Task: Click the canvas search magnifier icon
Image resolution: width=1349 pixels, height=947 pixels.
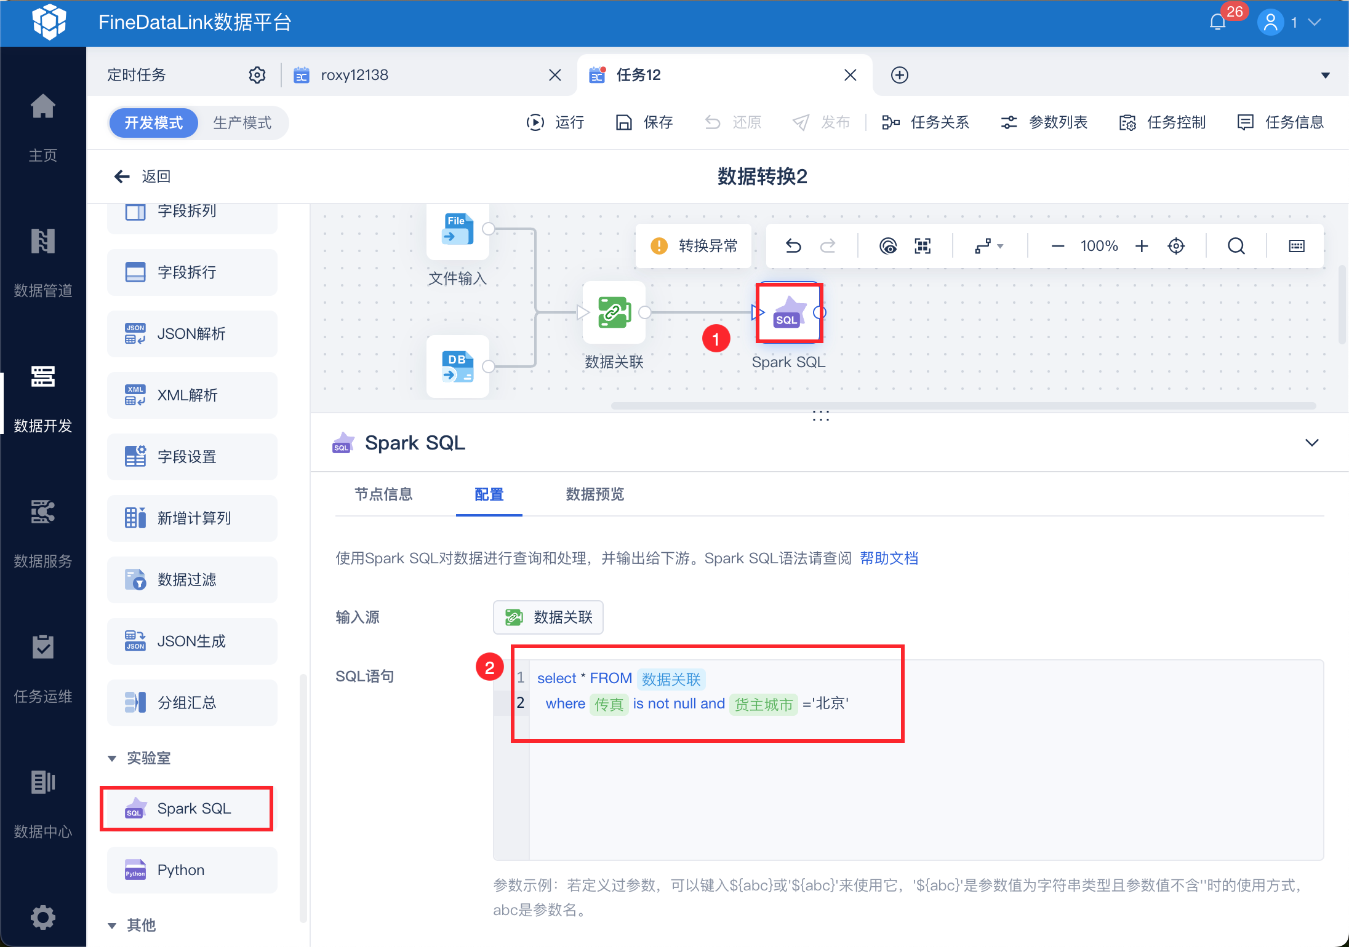Action: 1236,246
